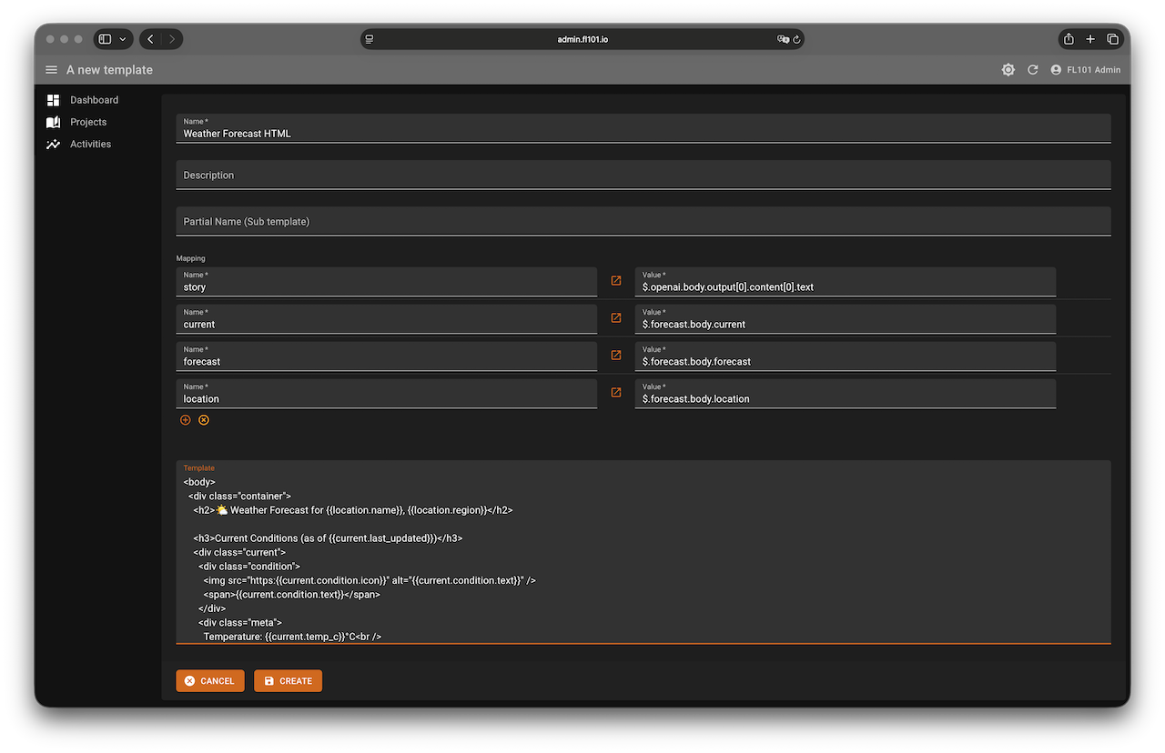Open the hamburger menu in the app header
Viewport: 1165px width, 753px height.
(51, 70)
